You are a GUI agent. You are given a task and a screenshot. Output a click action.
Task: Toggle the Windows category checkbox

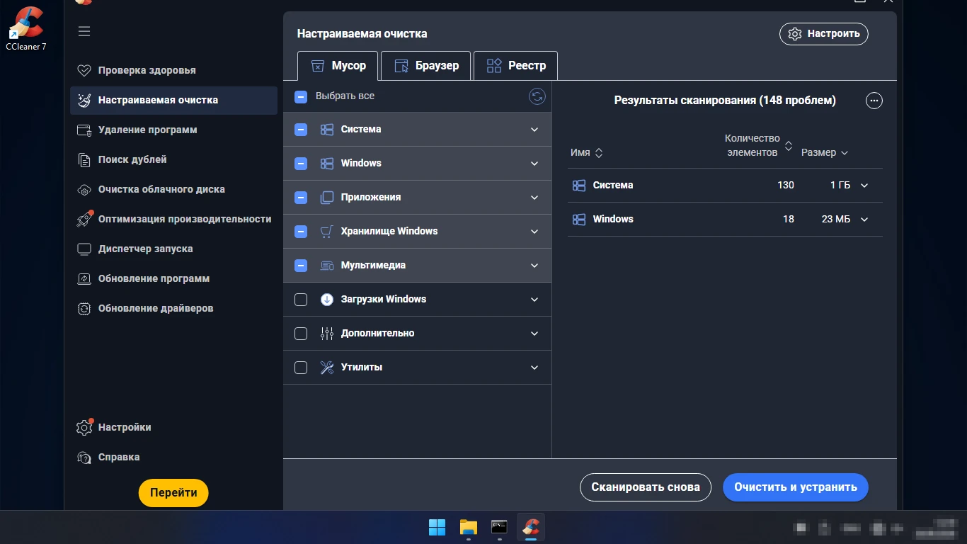pos(301,164)
